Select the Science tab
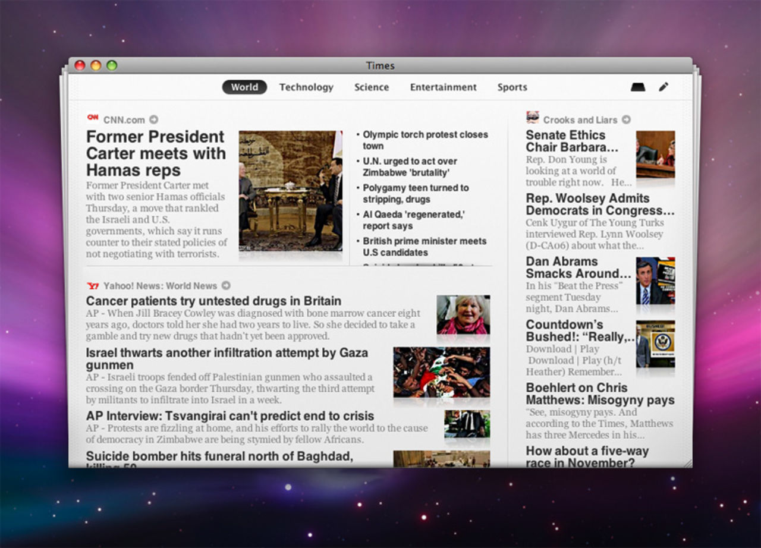Viewport: 761px width, 548px height. 372,87
